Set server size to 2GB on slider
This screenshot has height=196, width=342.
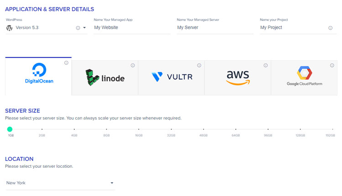(42, 129)
